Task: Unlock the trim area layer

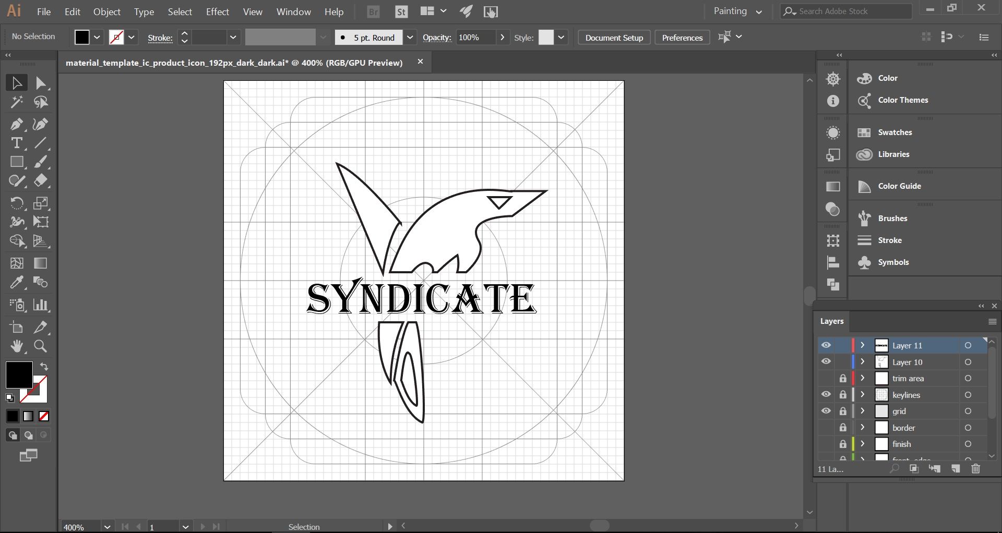Action: pos(843,378)
